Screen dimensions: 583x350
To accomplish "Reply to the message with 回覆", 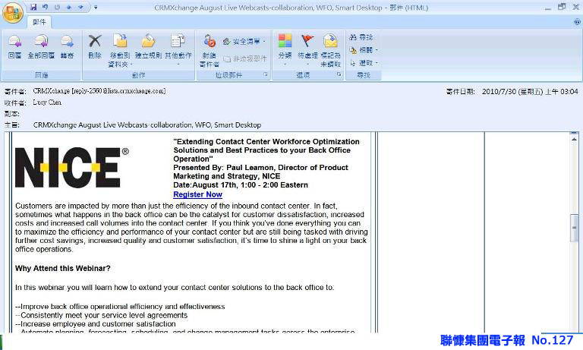I will coord(14,46).
